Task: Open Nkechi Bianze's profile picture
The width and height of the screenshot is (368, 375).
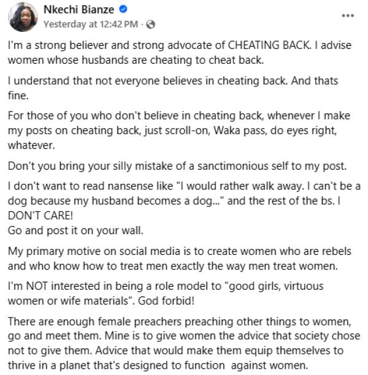Action: click(x=23, y=17)
